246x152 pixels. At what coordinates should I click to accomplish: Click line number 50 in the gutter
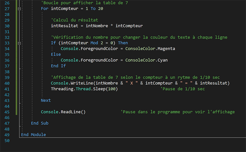click(7, 141)
